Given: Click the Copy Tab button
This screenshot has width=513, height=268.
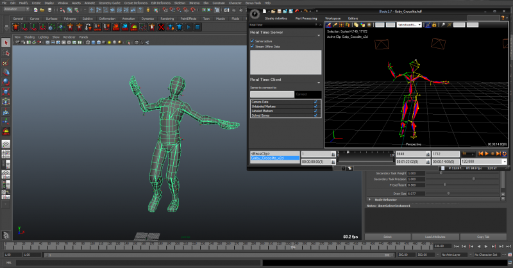Looking at the screenshot, I should pyautogui.click(x=484, y=237).
